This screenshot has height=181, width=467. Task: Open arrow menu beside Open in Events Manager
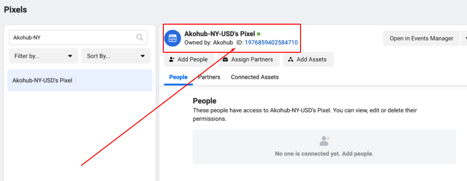coord(464,38)
